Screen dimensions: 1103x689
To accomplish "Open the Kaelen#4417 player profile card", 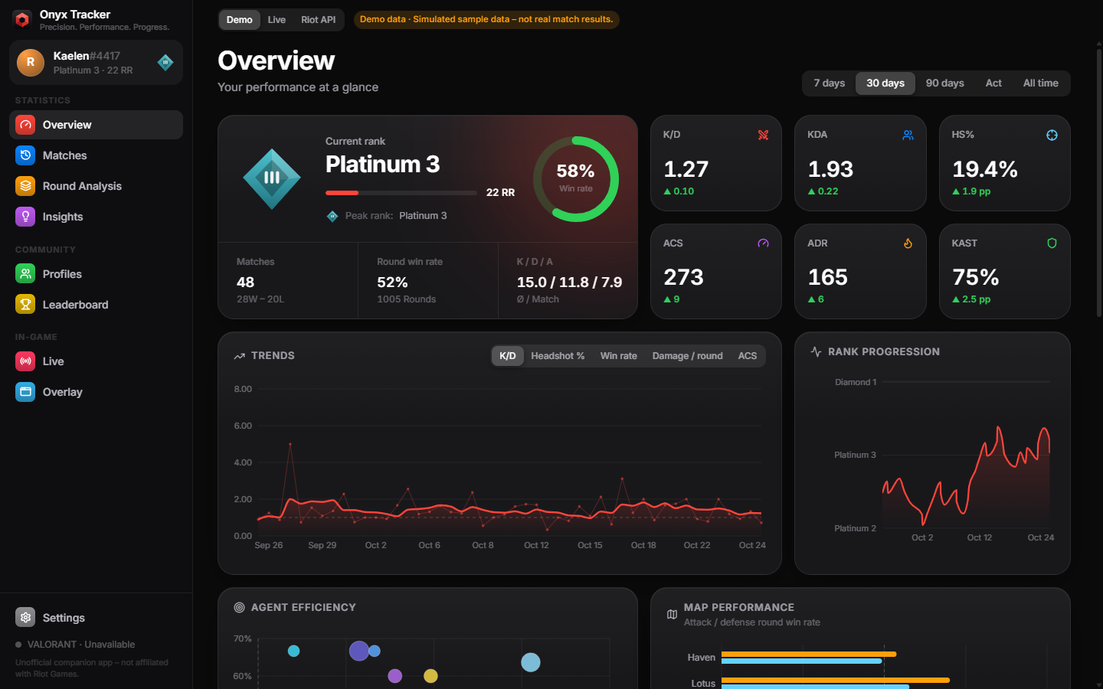I will [96, 63].
